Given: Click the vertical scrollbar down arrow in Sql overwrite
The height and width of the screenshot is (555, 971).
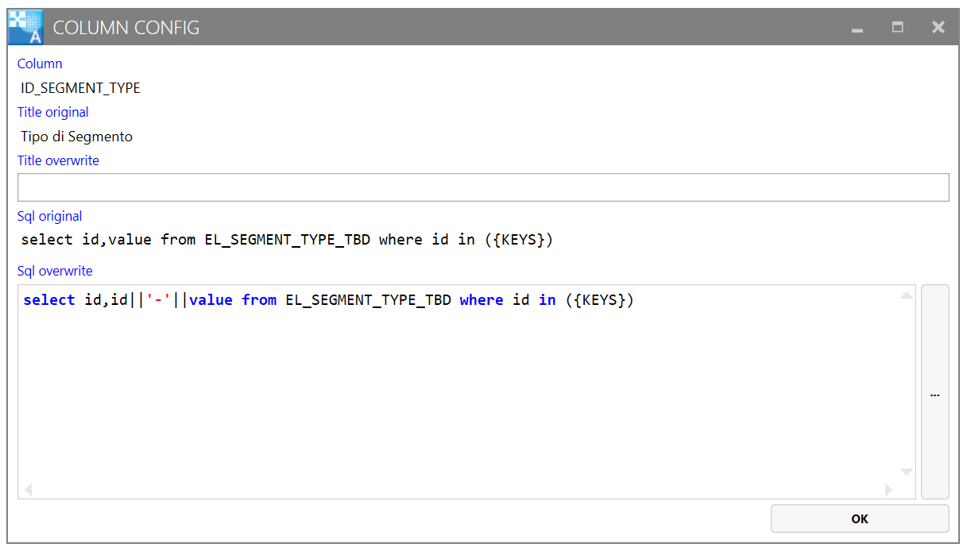Looking at the screenshot, I should click(x=906, y=472).
